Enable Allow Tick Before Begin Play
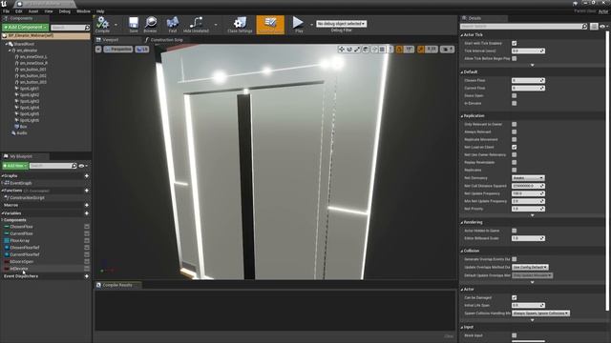 coord(515,58)
